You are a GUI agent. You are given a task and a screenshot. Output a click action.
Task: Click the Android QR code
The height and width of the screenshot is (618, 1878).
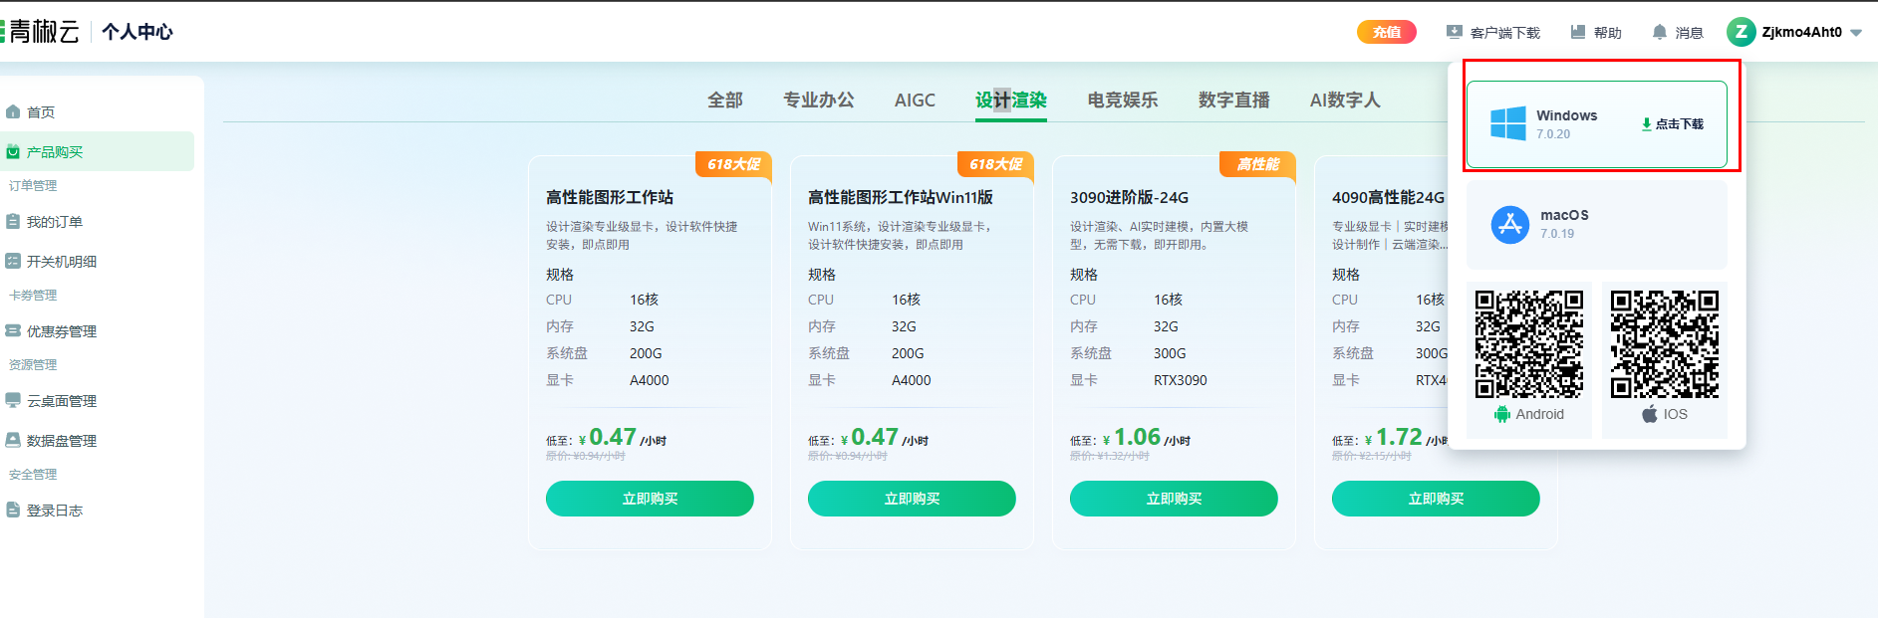click(x=1529, y=344)
